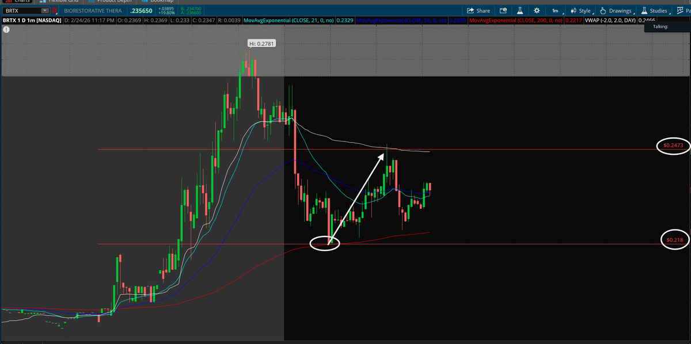Click the chart alert icon next to Share
Screen dimensions: 691x344
click(x=503, y=10)
